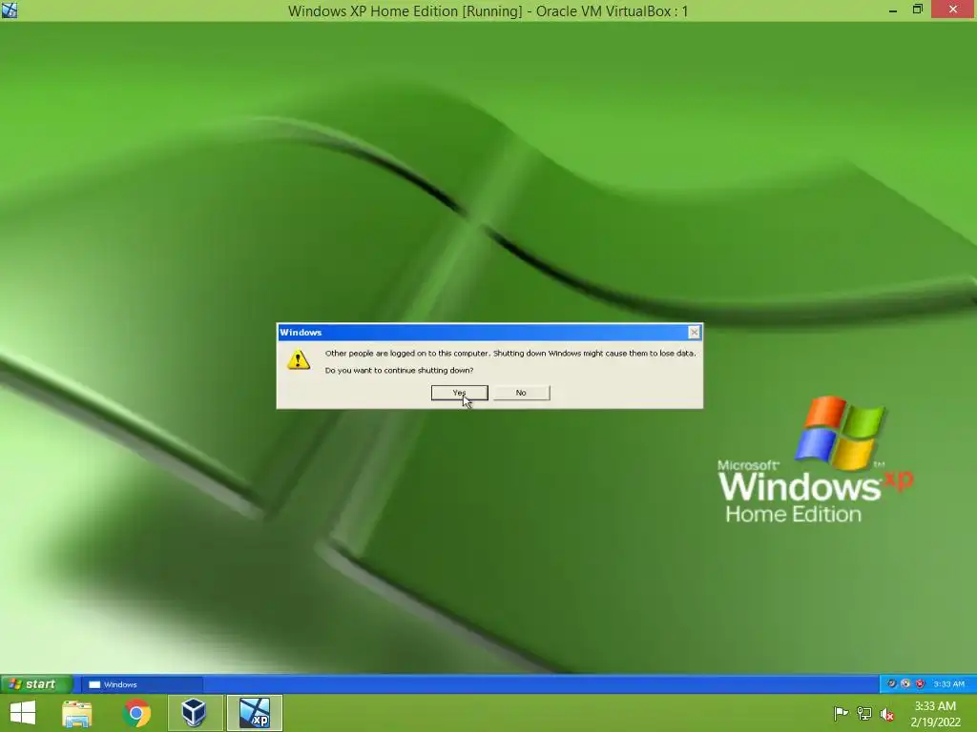The image size is (977, 732).
Task: Switch to VirtualBox Manager on host taskbar
Action: pyautogui.click(x=195, y=713)
